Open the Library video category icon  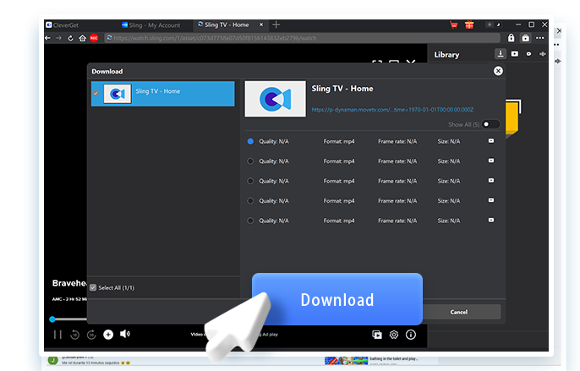tap(515, 54)
